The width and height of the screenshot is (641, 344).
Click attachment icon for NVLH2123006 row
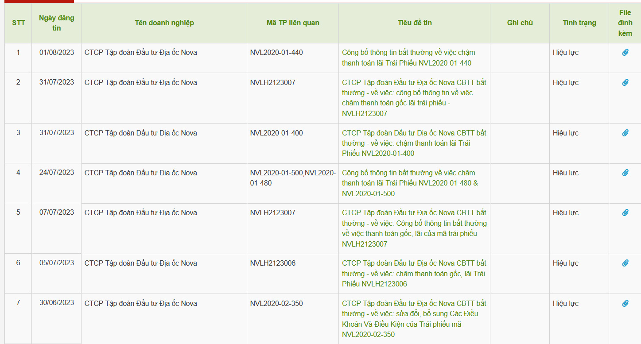pyautogui.click(x=625, y=263)
